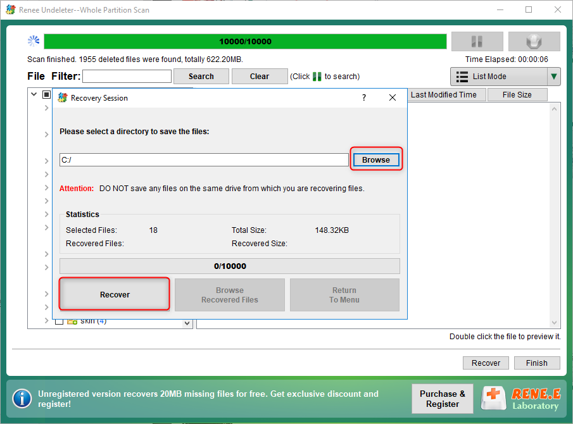
Task: Click the 'Scan finished' status message
Action: tap(135, 59)
